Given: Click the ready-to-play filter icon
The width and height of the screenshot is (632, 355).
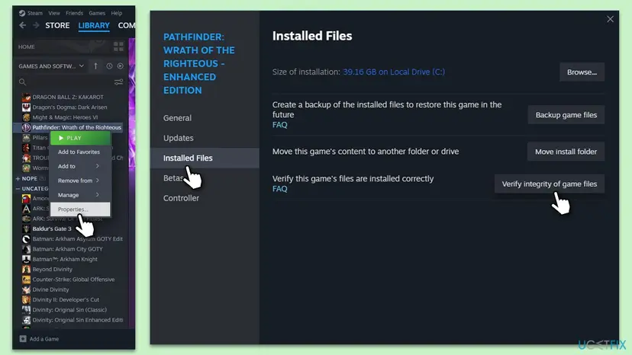Looking at the screenshot, I should [x=120, y=66].
